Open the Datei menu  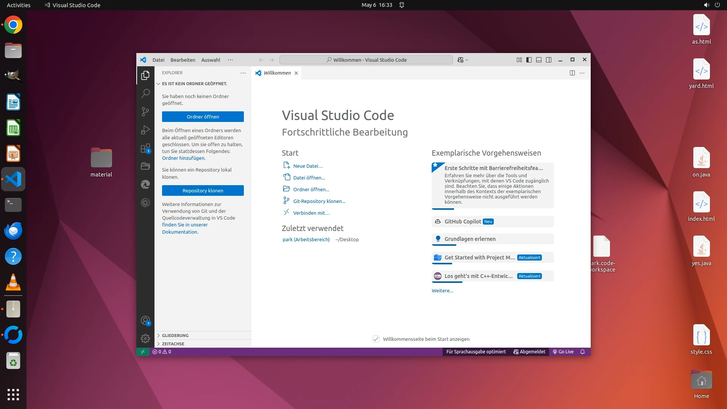(158, 60)
